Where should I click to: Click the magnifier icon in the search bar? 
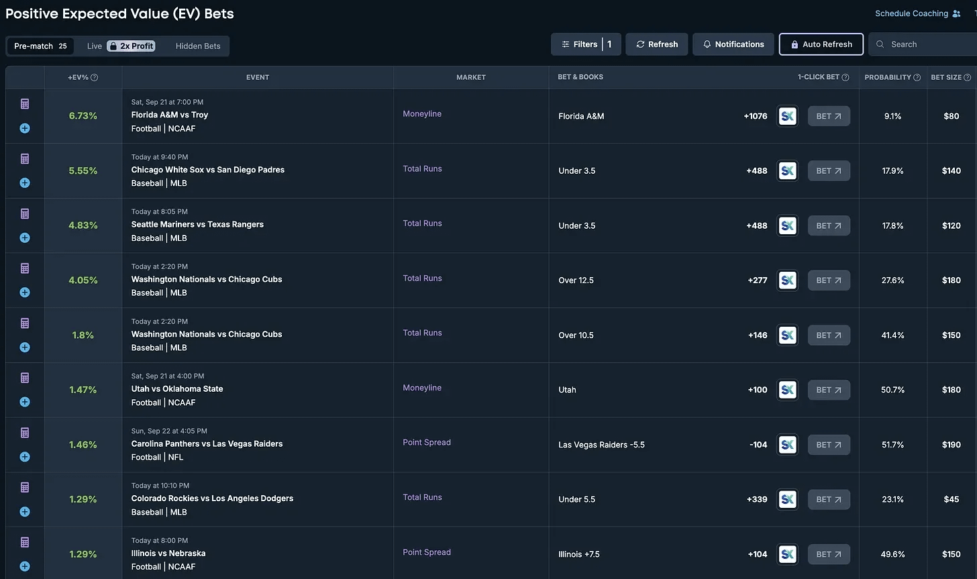(x=880, y=44)
